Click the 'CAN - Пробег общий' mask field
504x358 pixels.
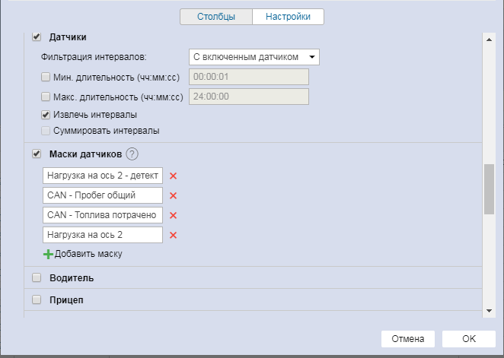pos(103,195)
